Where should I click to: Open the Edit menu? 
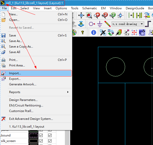coord(14,8)
